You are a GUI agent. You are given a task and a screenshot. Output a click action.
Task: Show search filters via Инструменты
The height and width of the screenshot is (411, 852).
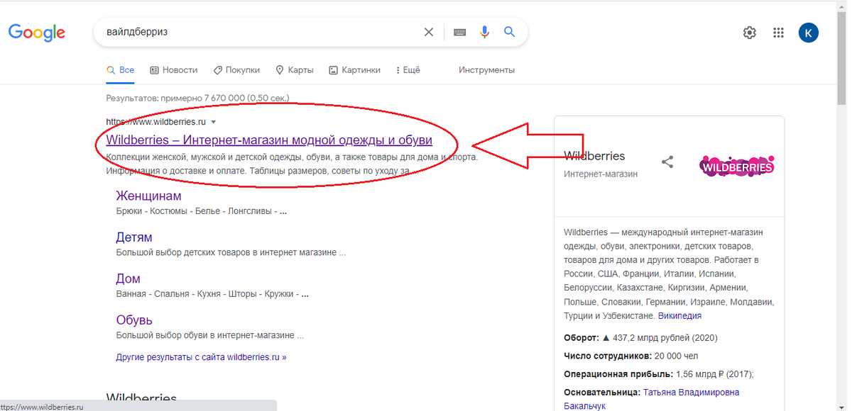tap(486, 69)
